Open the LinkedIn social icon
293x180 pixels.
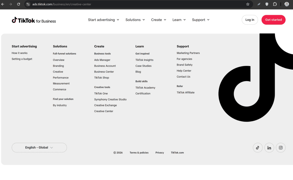pyautogui.click(x=269, y=147)
